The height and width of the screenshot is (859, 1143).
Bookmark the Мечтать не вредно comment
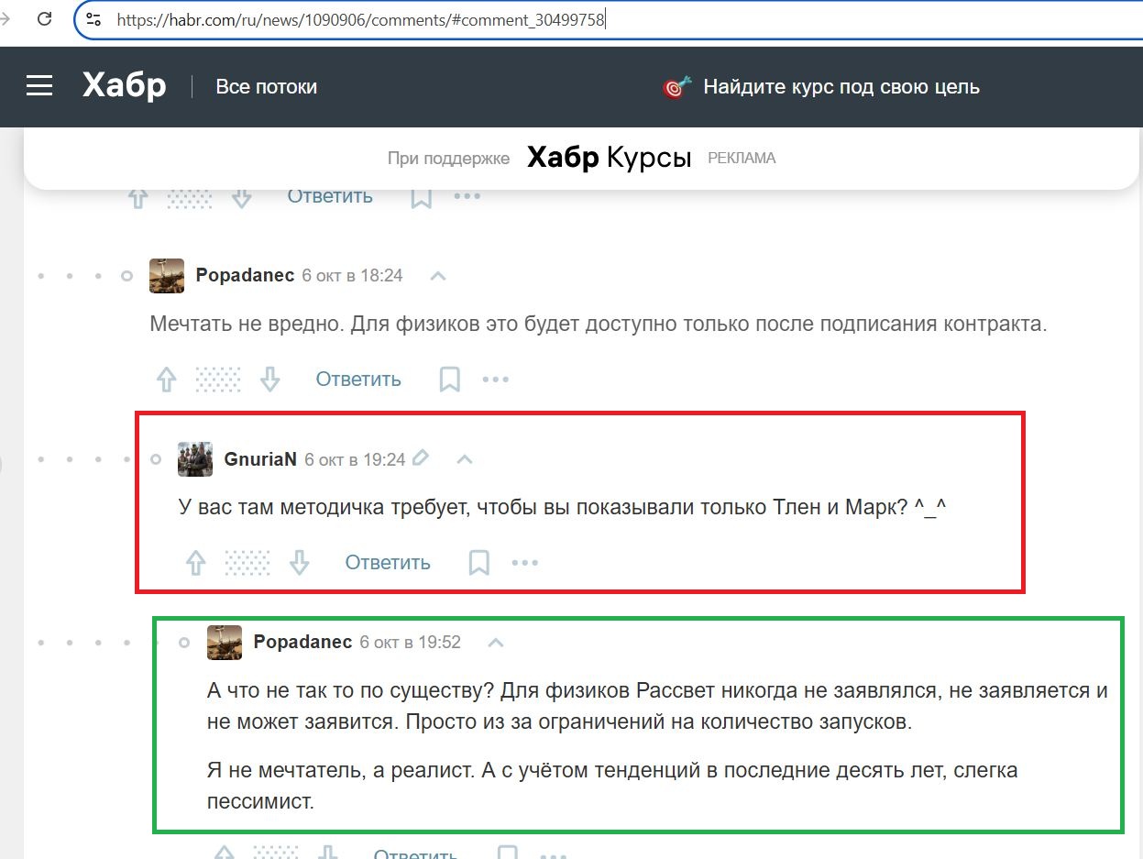(x=449, y=380)
